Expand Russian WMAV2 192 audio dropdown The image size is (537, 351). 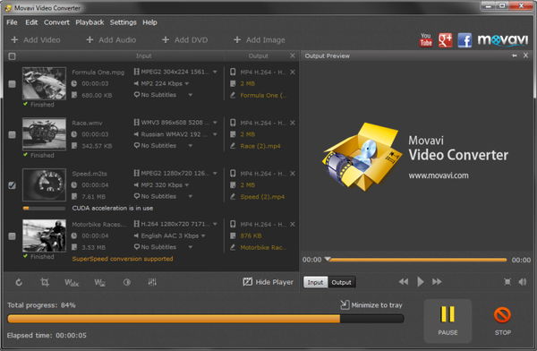tap(215, 134)
